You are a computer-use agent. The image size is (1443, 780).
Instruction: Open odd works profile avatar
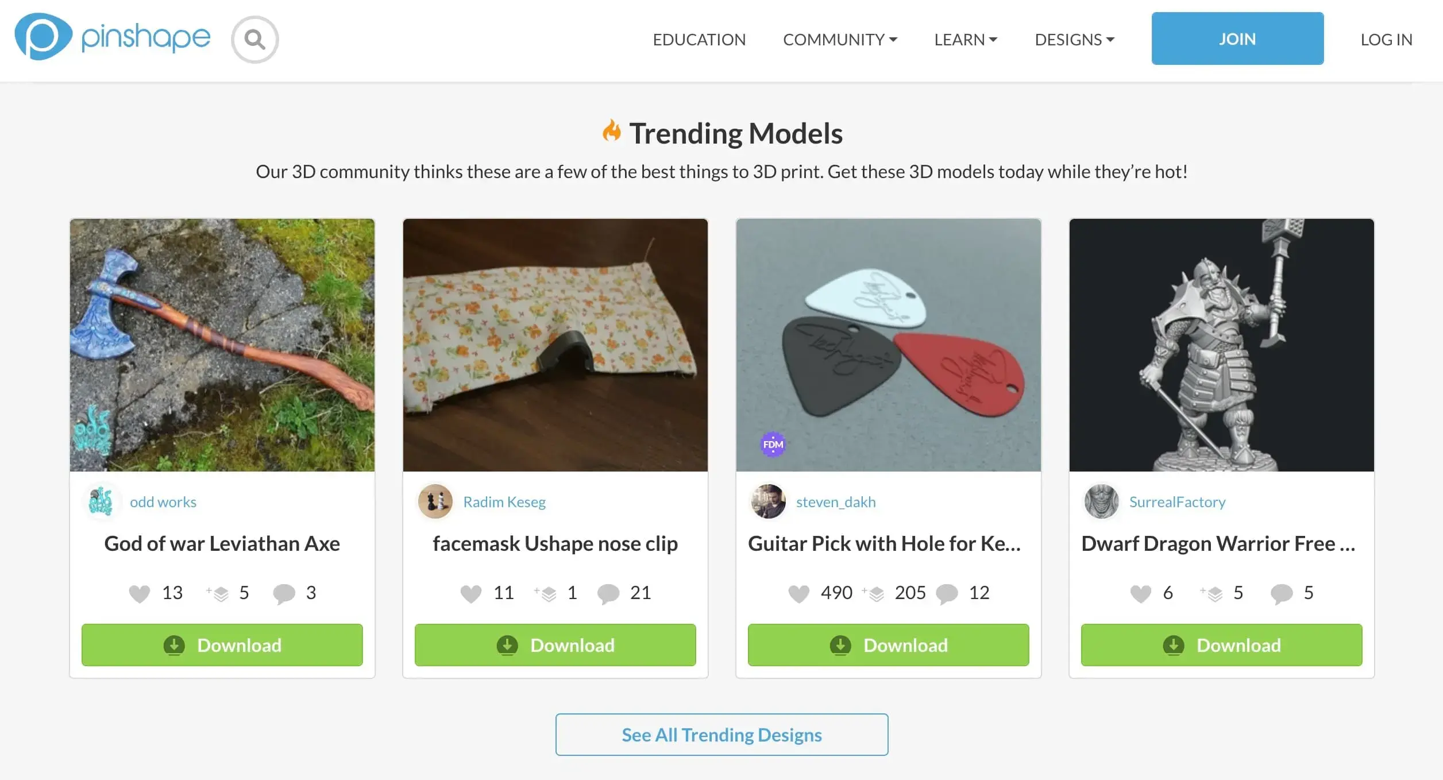[x=101, y=501]
